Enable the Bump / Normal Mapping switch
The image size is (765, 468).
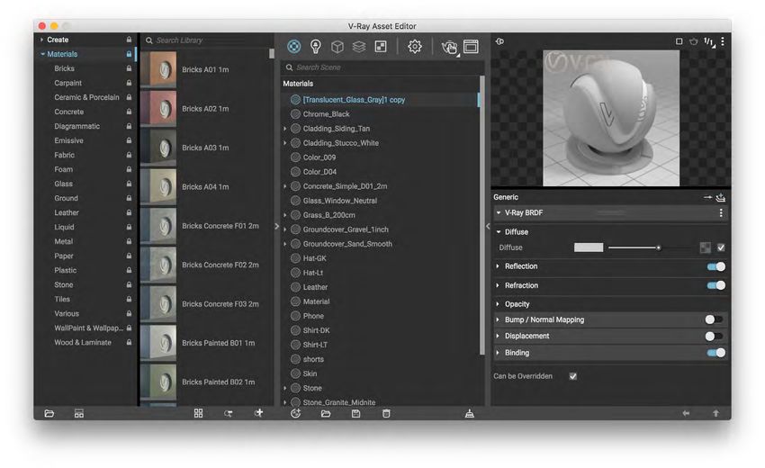pyautogui.click(x=714, y=319)
